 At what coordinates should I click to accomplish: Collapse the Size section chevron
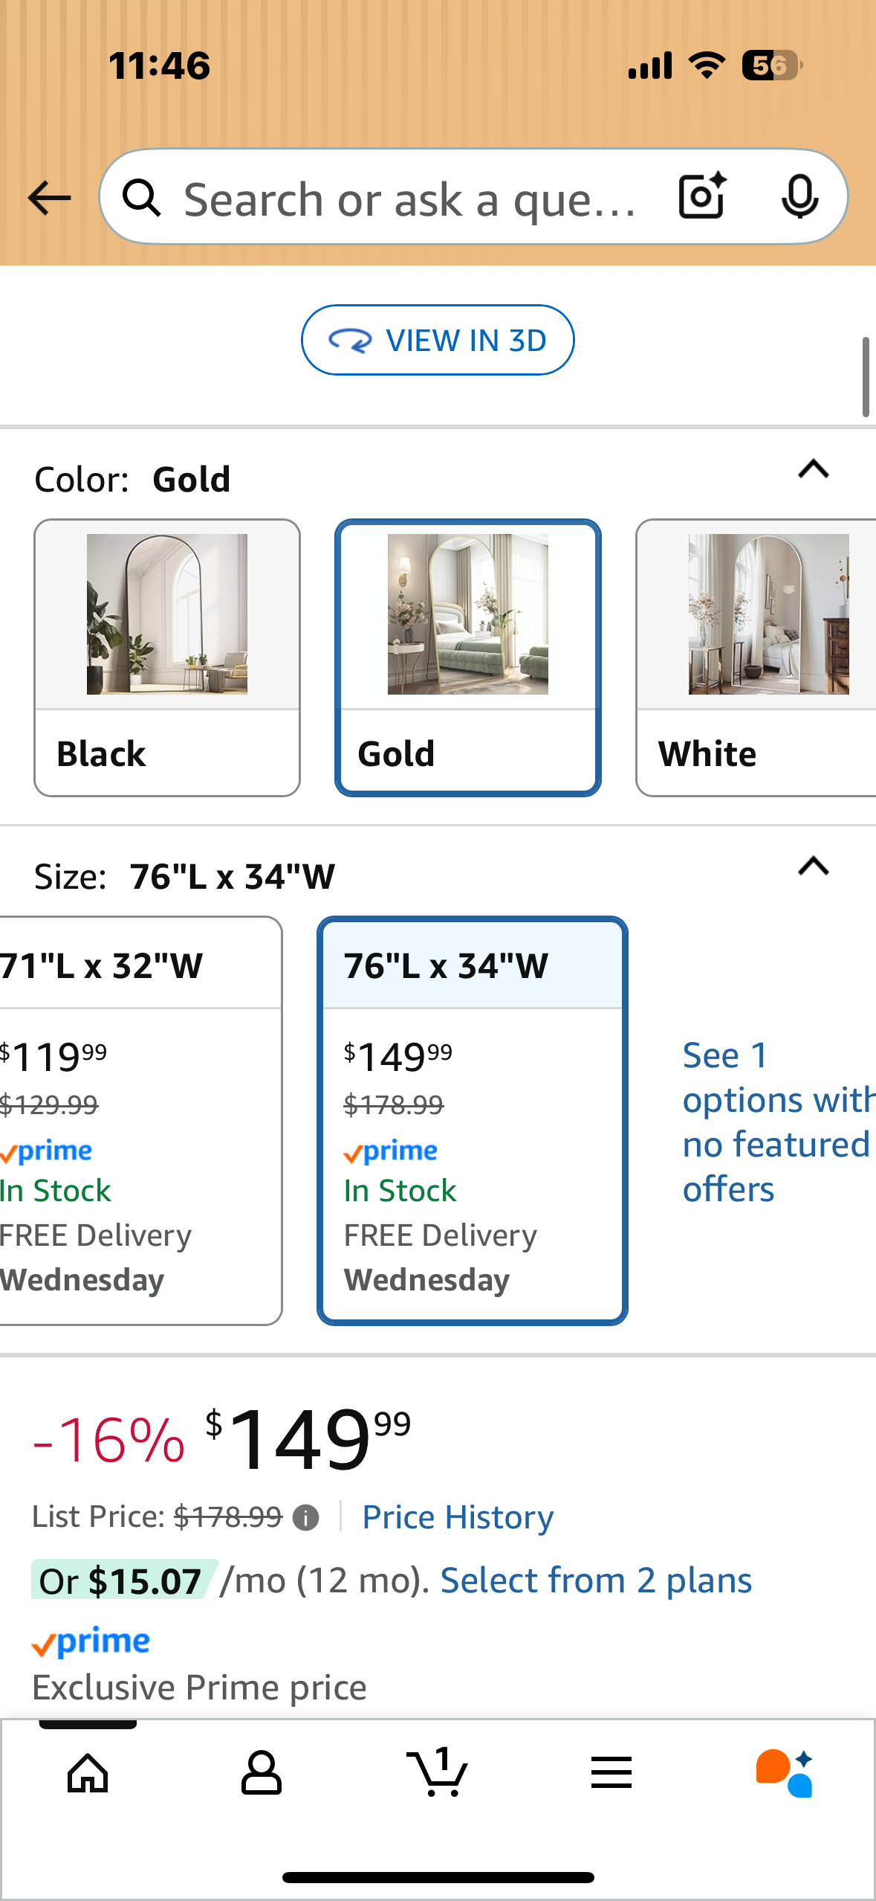tap(814, 866)
